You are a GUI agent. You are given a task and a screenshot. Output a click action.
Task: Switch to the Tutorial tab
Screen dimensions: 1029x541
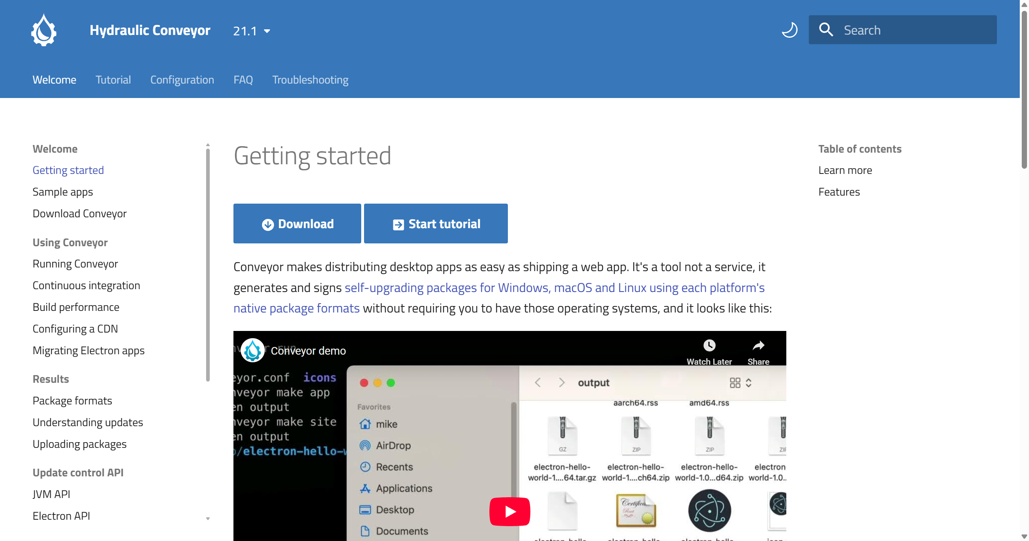113,80
